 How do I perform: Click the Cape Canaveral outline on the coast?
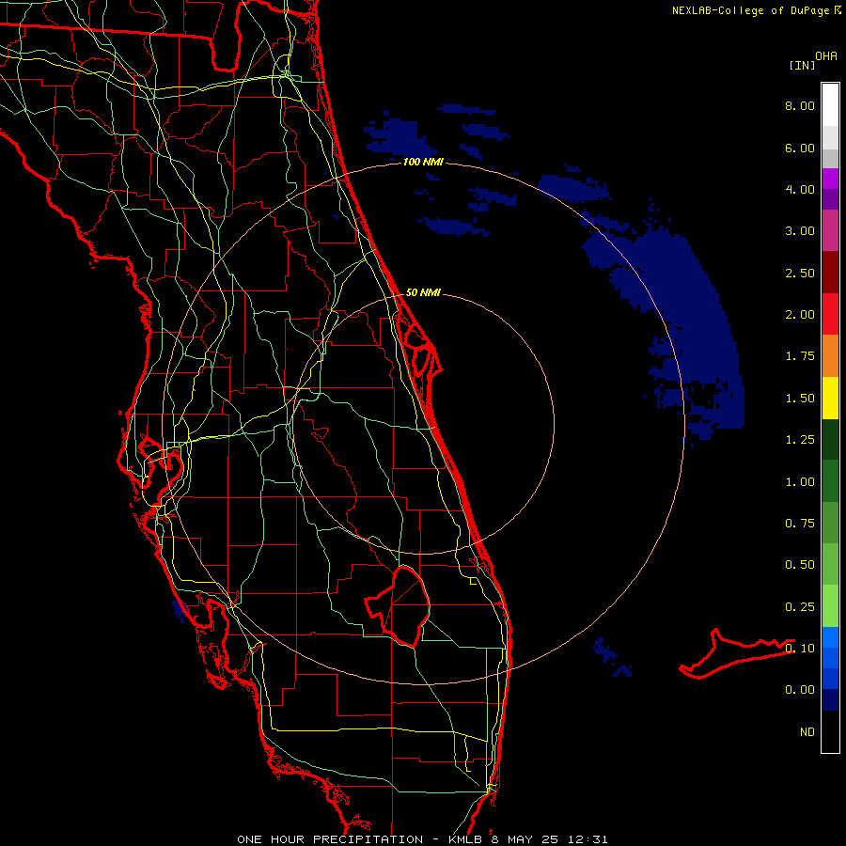pyautogui.click(x=422, y=351)
